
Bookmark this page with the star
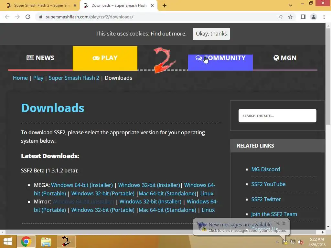pos(290,17)
